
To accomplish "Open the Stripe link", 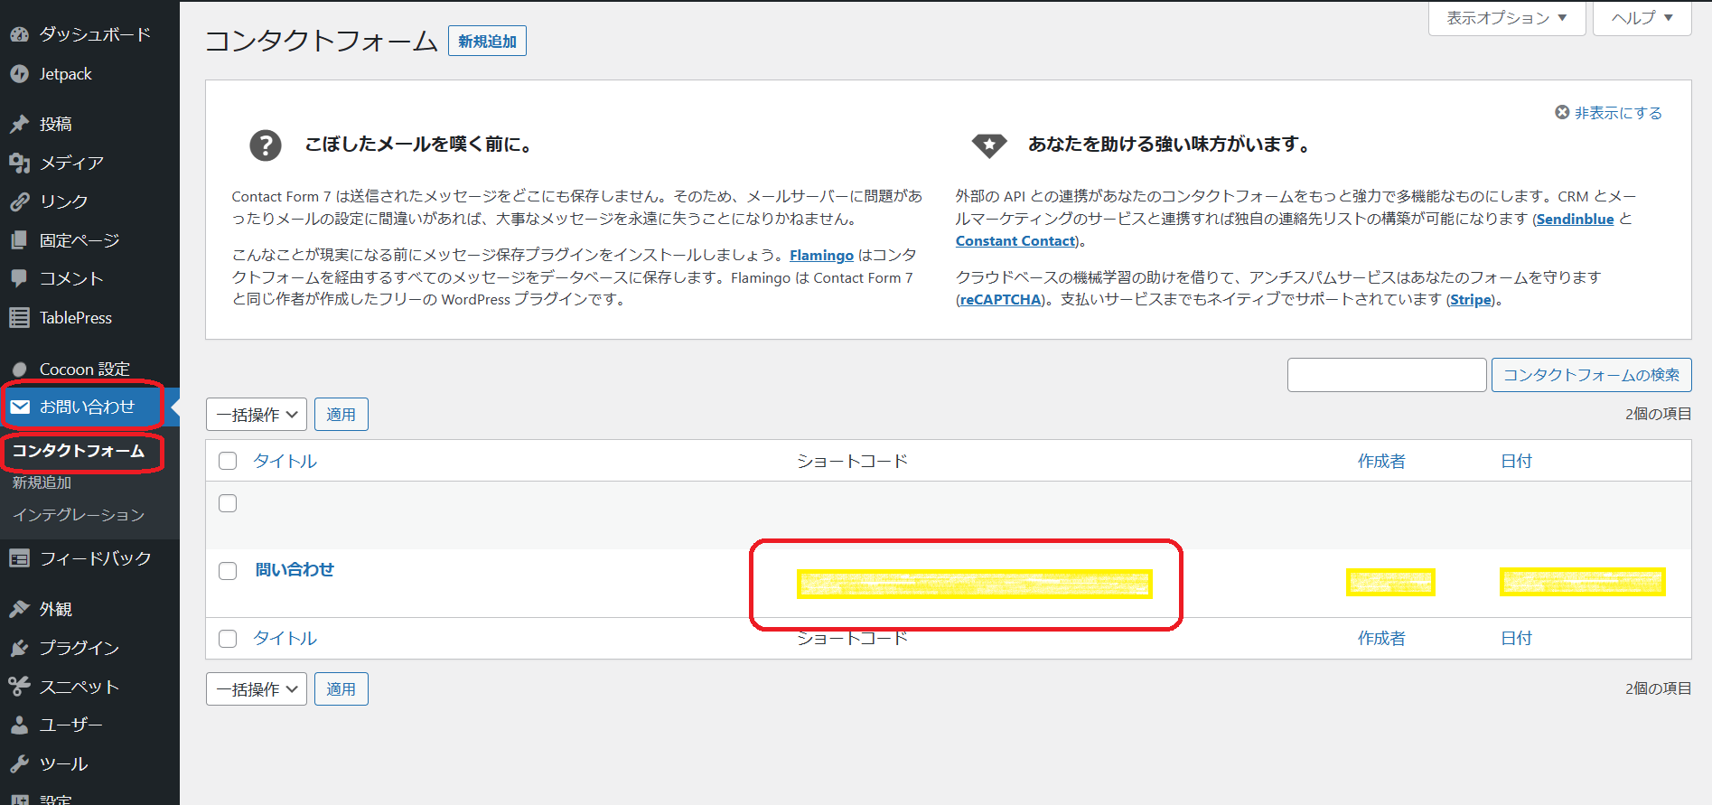I will [1471, 300].
